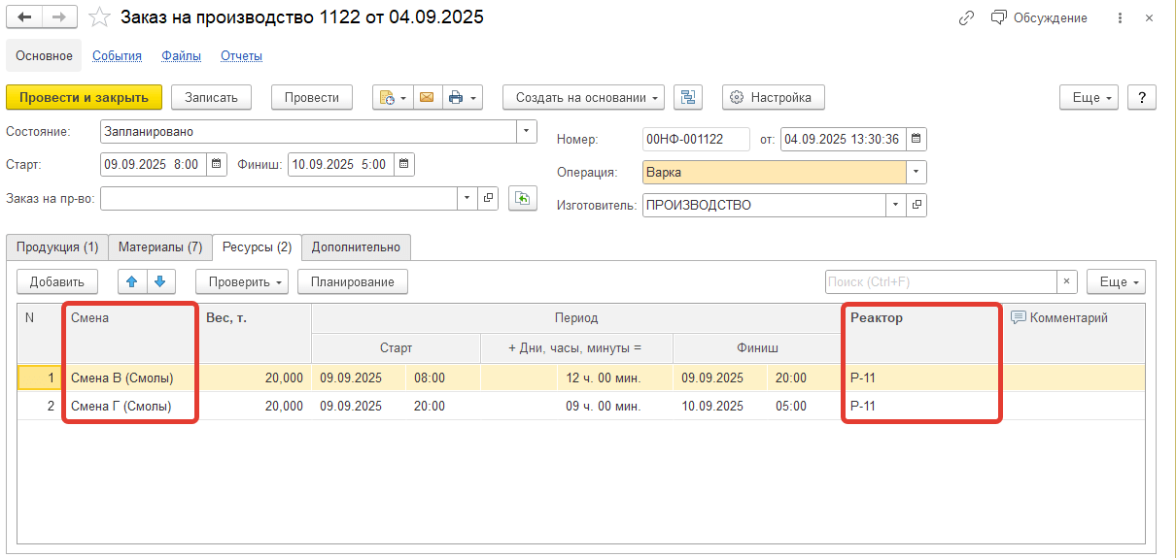Click the Поиск search field
Image resolution: width=1176 pixels, height=558 pixels.
940,281
